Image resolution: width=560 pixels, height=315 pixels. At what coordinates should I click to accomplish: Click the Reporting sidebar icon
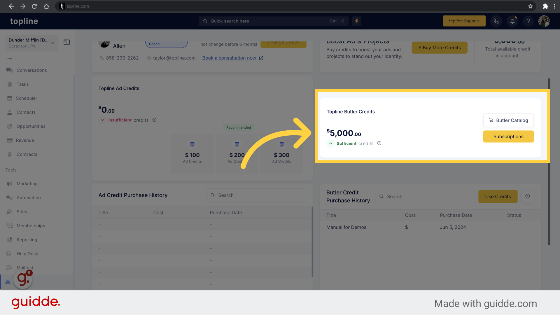point(10,239)
